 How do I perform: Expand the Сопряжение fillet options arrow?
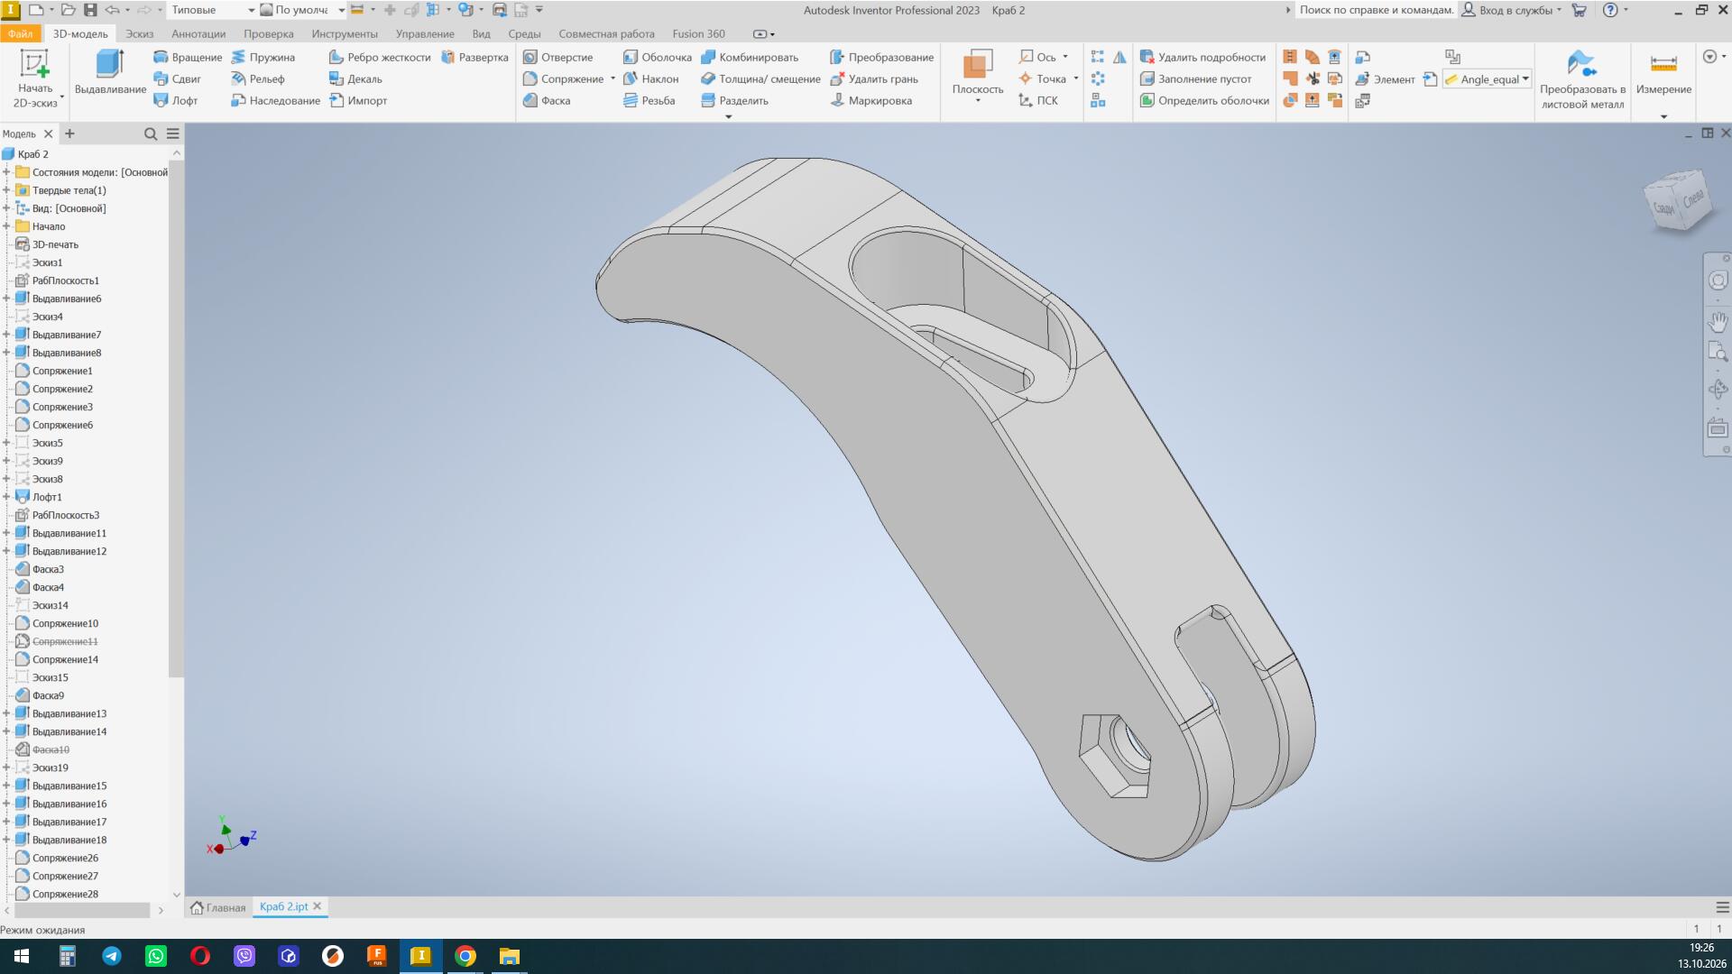[613, 78]
